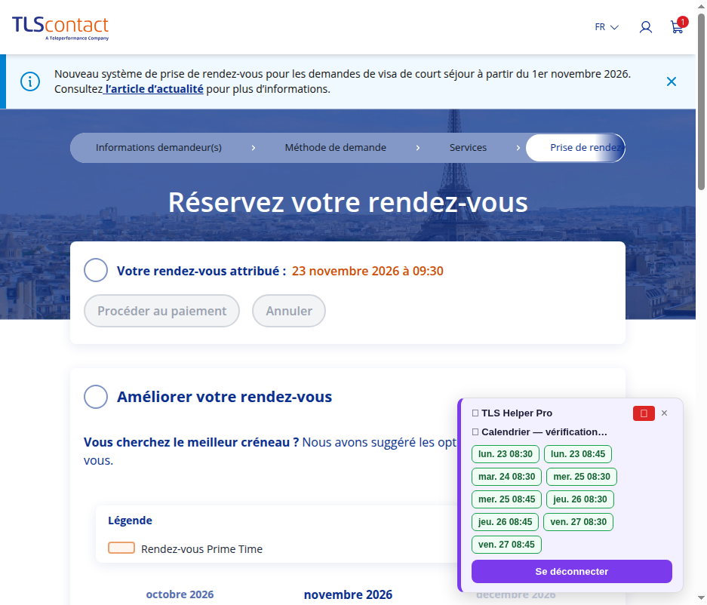
Task: Click the Annuler button
Action: (289, 311)
